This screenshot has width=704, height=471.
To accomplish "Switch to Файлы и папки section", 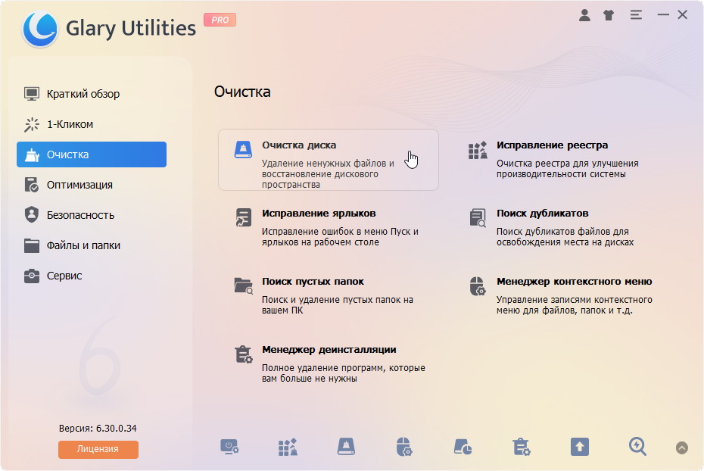I will [91, 245].
